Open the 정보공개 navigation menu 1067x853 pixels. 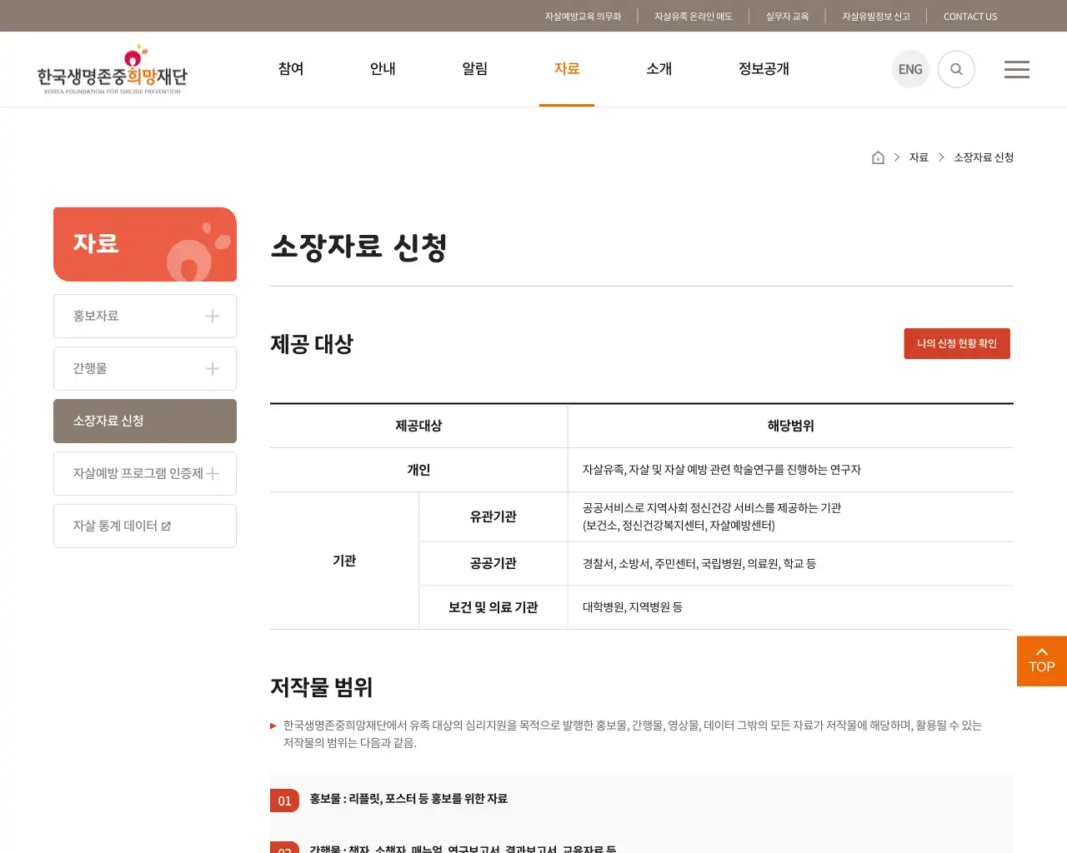pyautogui.click(x=763, y=69)
